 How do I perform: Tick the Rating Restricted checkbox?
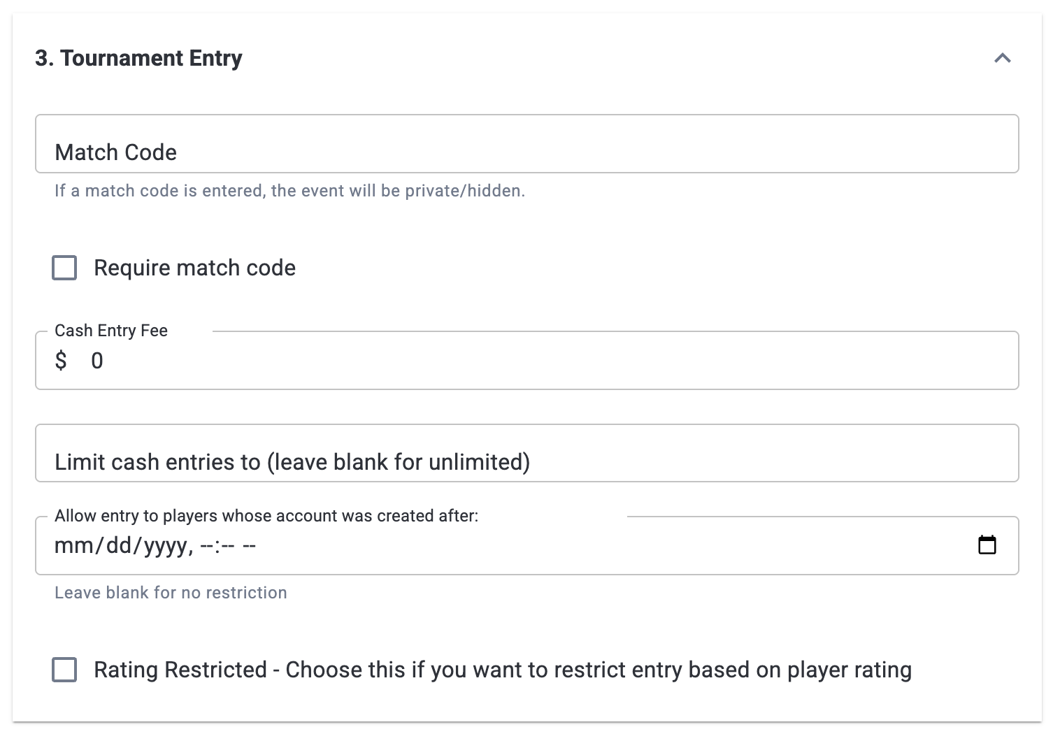64,670
